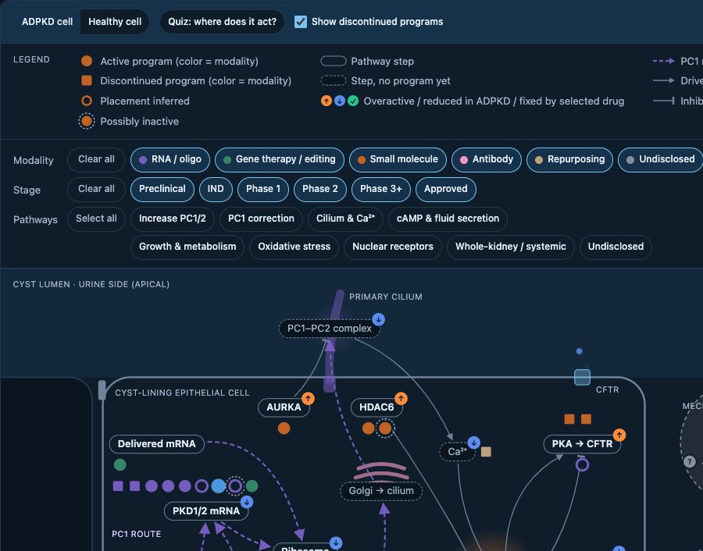Screen dimensions: 703x551
Task: Select the Cilium & Ca²⁺ pathway
Action: pyautogui.click(x=345, y=219)
